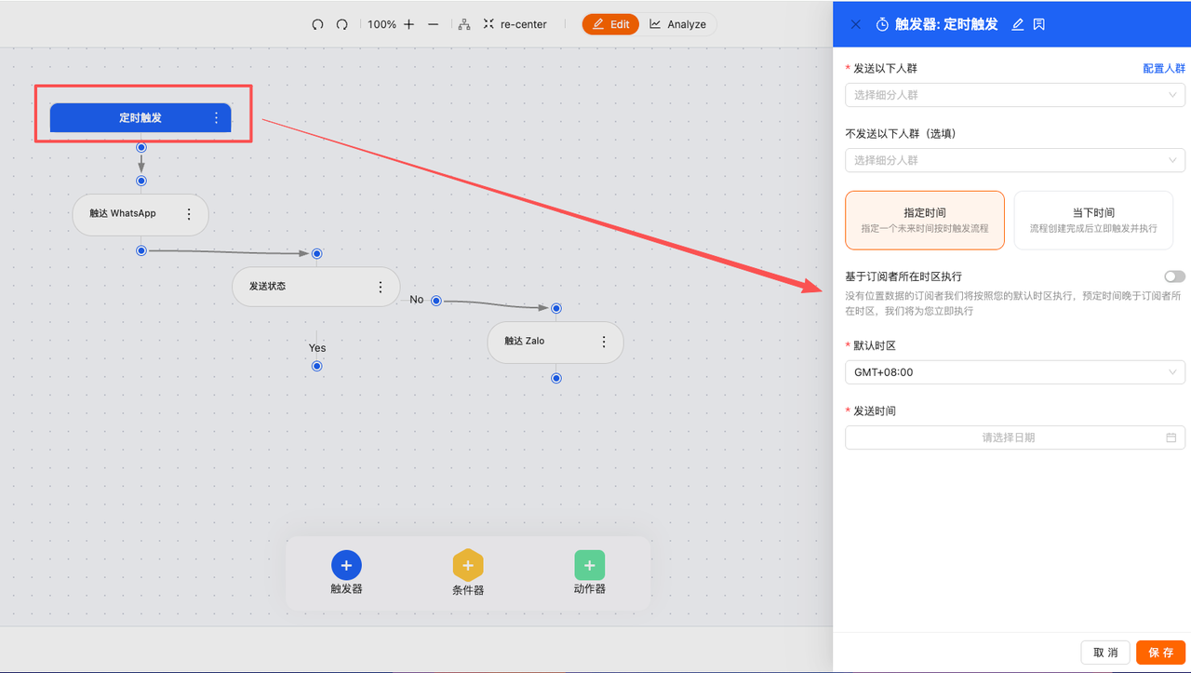This screenshot has height=673, width=1191.
Task: Add a new 触发器 with the blue plus
Action: [x=346, y=565]
